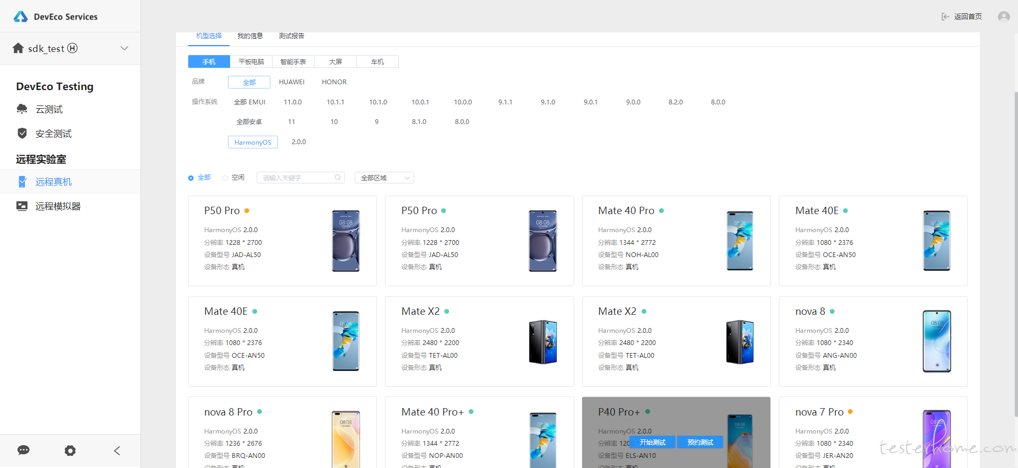Click the nova 8 device title
Viewport: 1018px width, 468px height.
[x=810, y=311]
